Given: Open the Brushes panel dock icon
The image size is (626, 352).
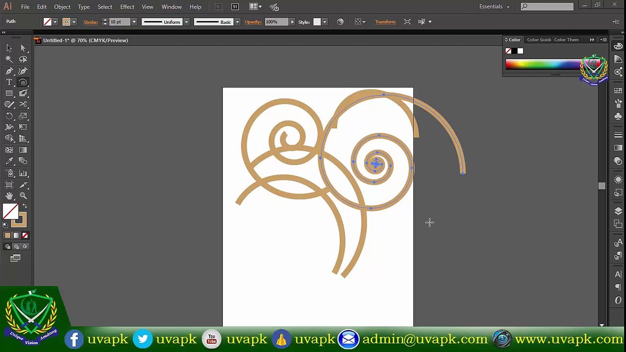Looking at the screenshot, I should pos(618,103).
